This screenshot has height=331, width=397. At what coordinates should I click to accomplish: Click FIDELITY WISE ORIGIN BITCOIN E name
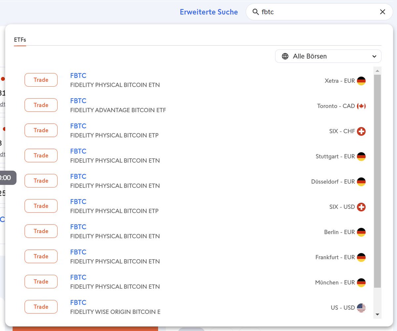115,312
